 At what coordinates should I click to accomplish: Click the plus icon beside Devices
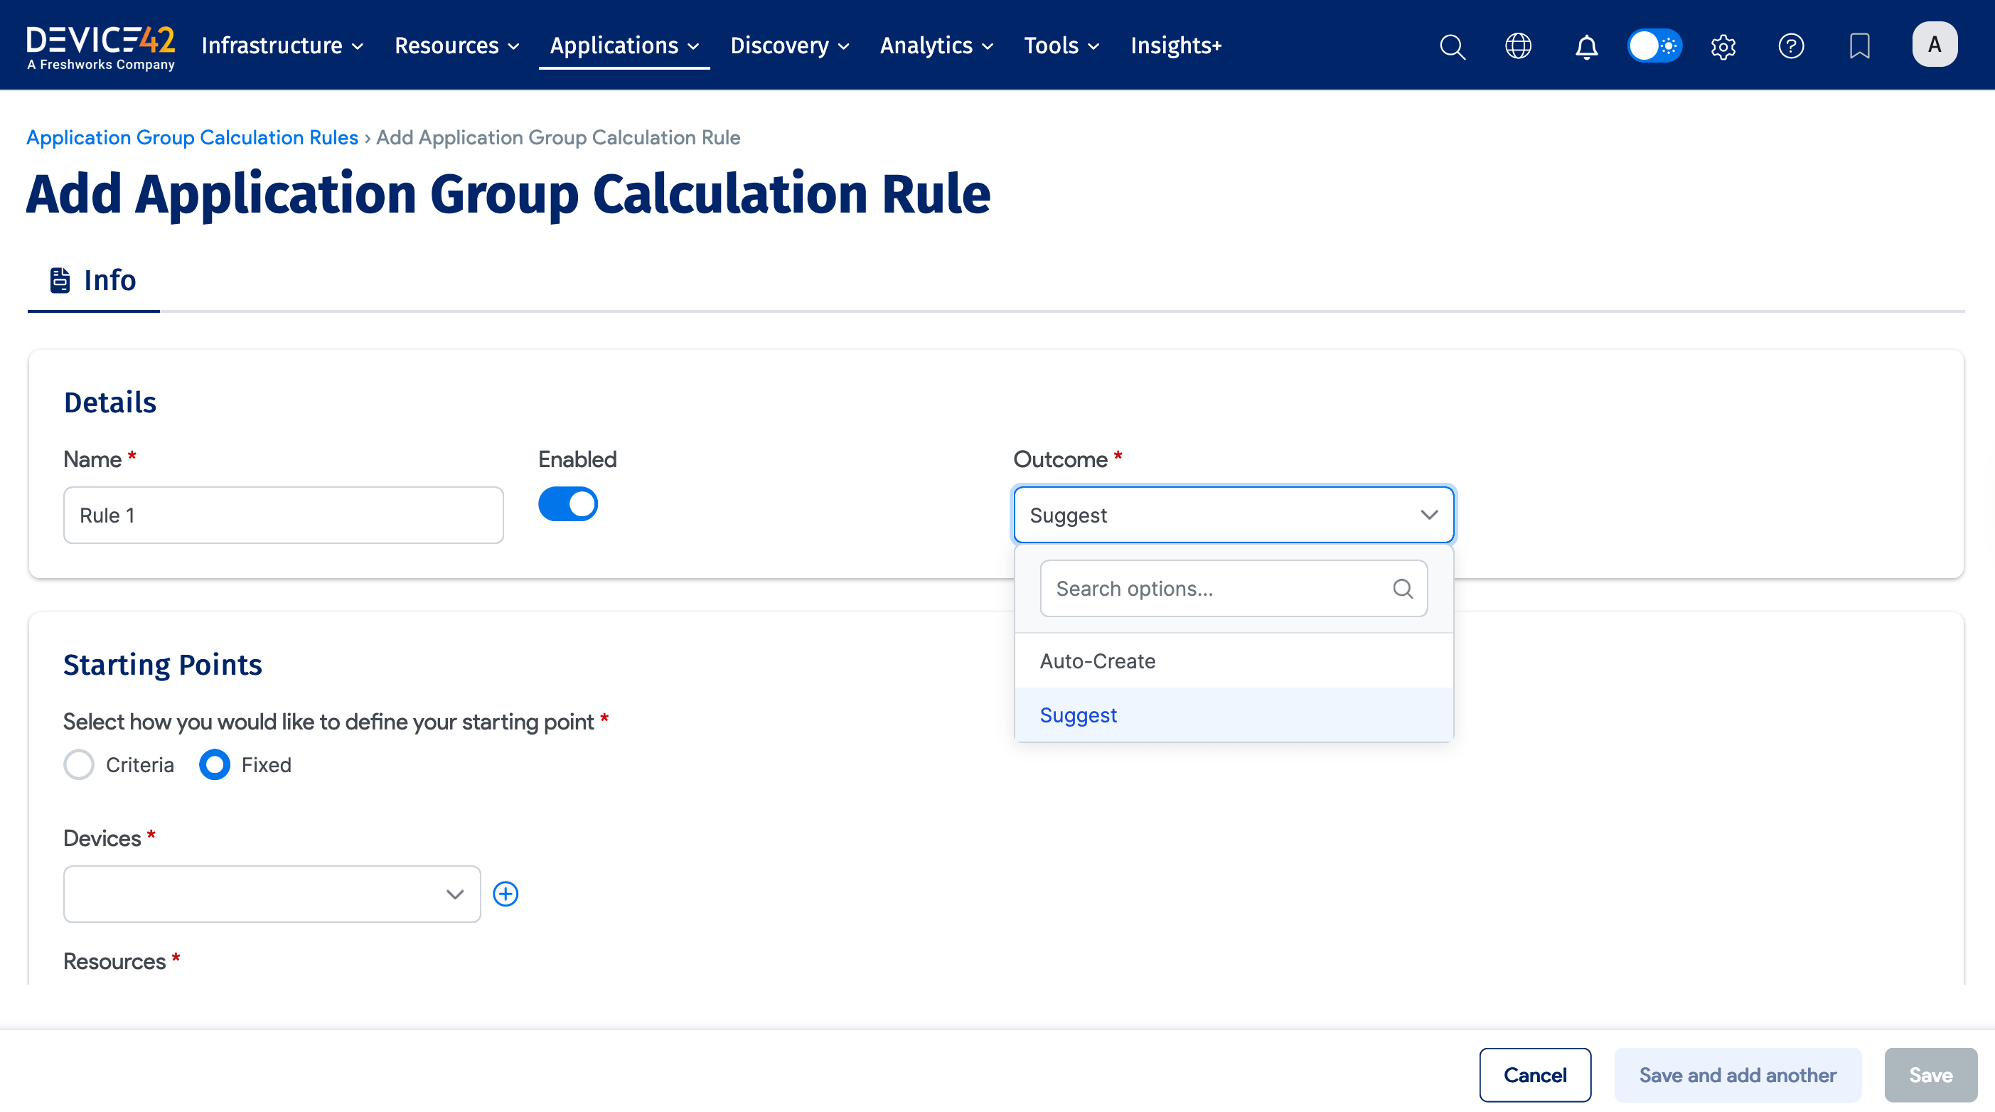(506, 894)
